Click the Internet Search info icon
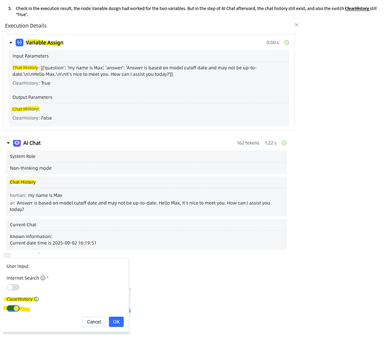 tap(43, 278)
